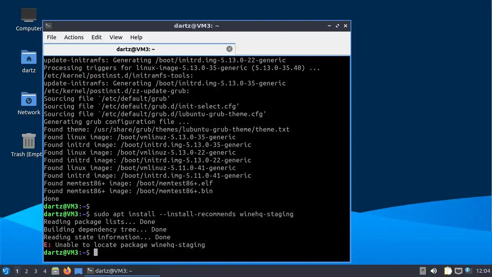Click the show desktop panel icon
The height and width of the screenshot is (277, 492).
point(78,271)
